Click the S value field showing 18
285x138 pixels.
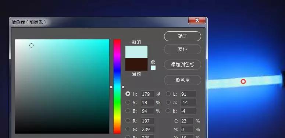click(147, 103)
